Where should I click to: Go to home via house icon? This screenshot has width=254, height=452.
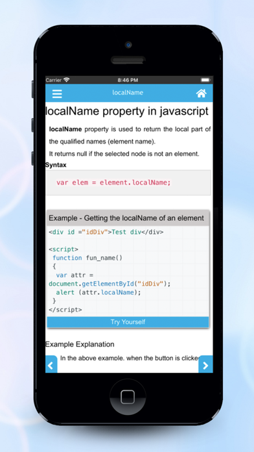202,94
